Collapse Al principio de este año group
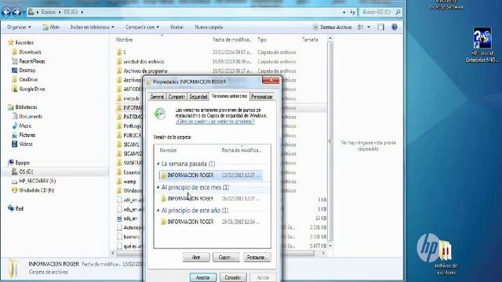 tap(158, 211)
